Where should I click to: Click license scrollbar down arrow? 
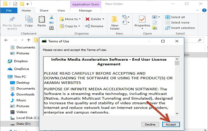(x=177, y=113)
